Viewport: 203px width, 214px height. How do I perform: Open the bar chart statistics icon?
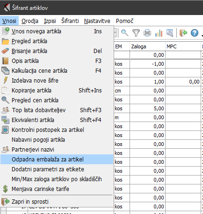159,33
